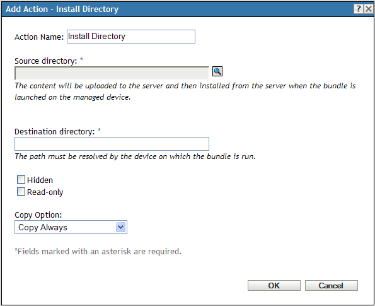Enable the Hidden checkbox
Screen dimensions: 375x306
click(21, 180)
